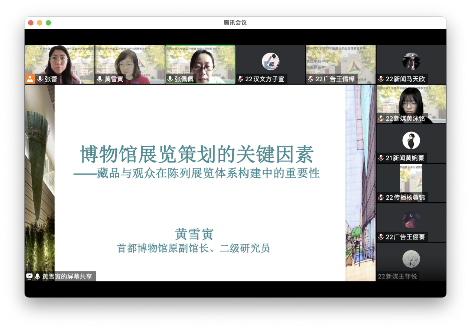Click the 22传播杨蓉锦 name label
Screen dimensions: 471x330
405,197
